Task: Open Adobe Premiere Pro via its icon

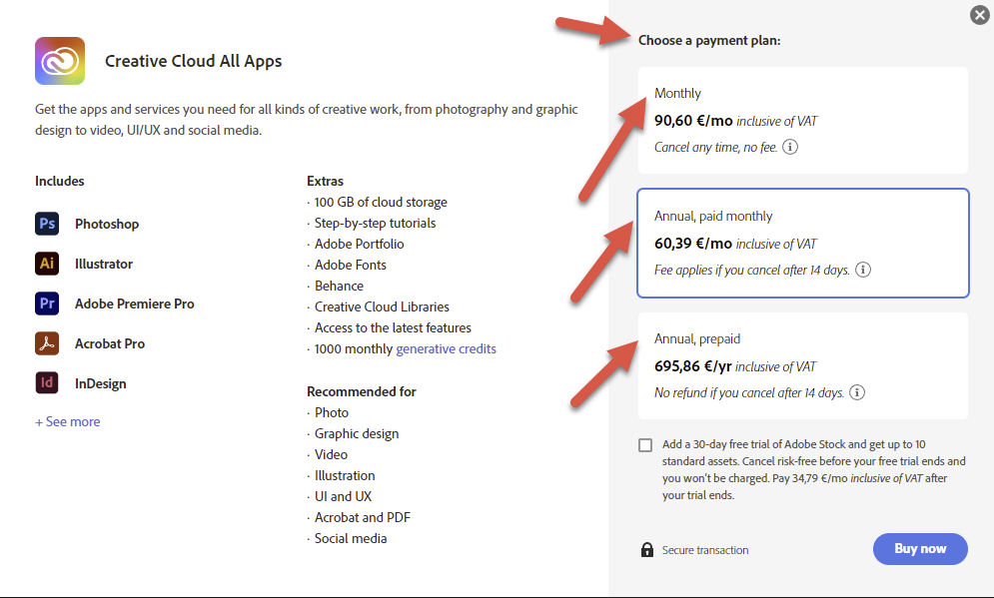Action: pyautogui.click(x=47, y=303)
